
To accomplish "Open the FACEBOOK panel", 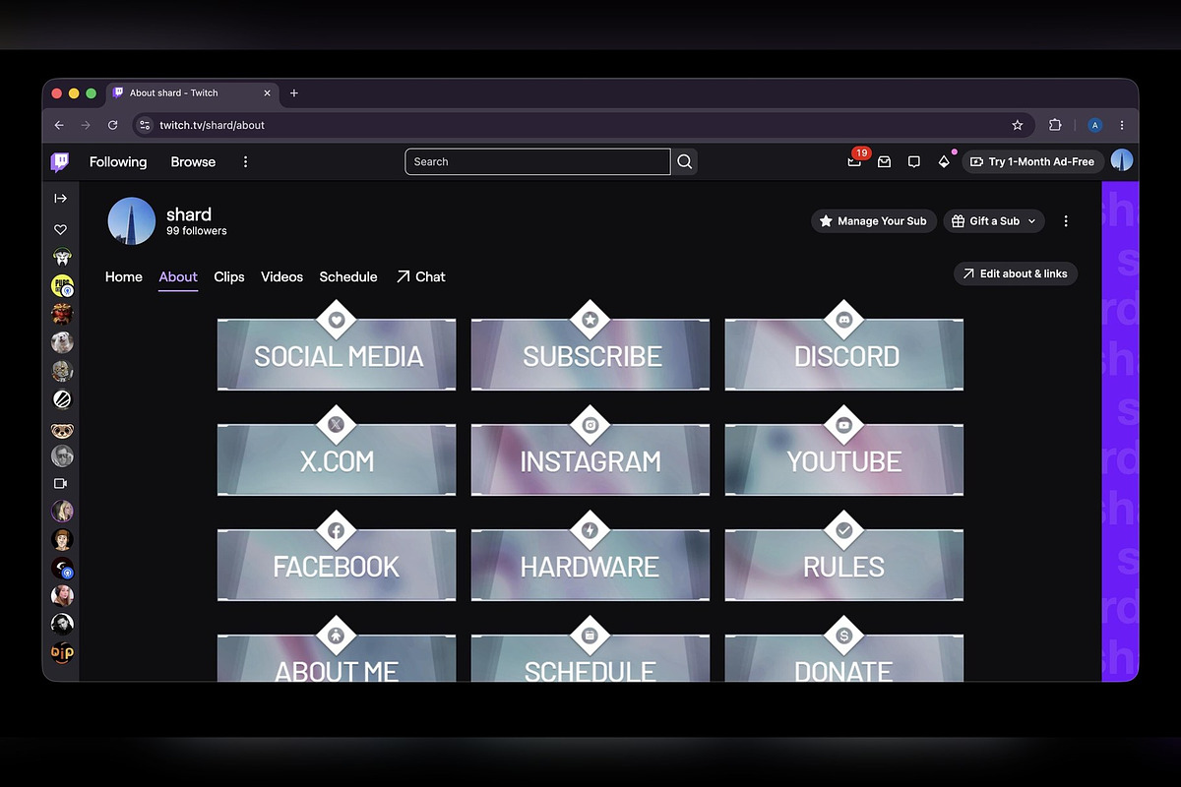I will tap(337, 557).
